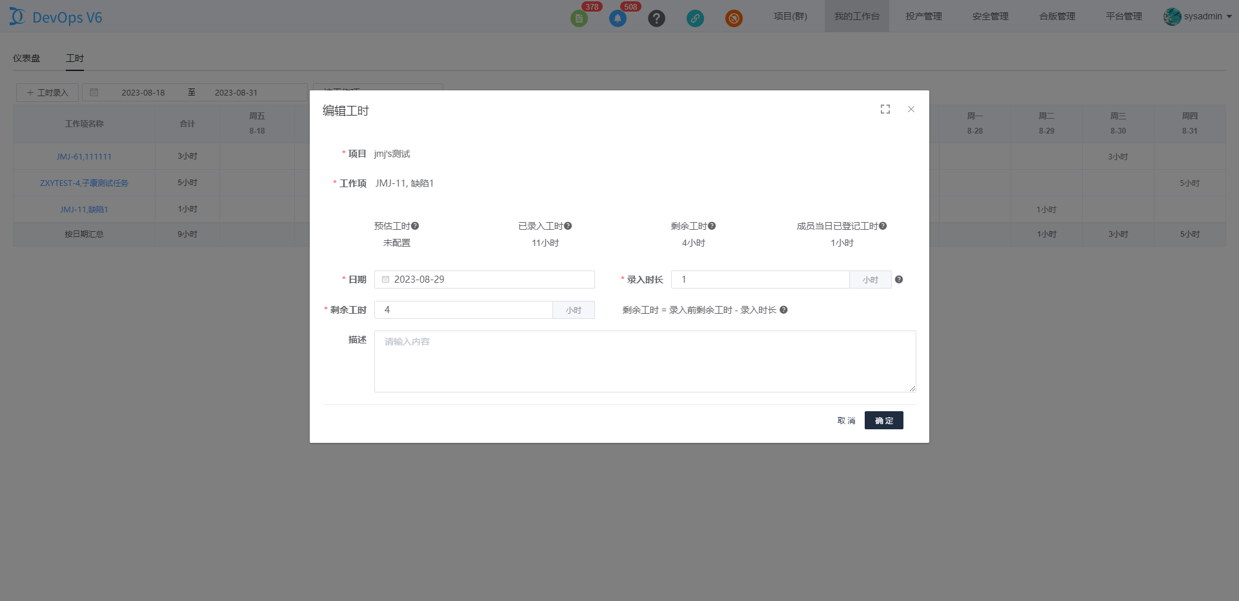Screen dimensions: 1239x601
Task: Click the teal link icon in header
Action: click(695, 18)
